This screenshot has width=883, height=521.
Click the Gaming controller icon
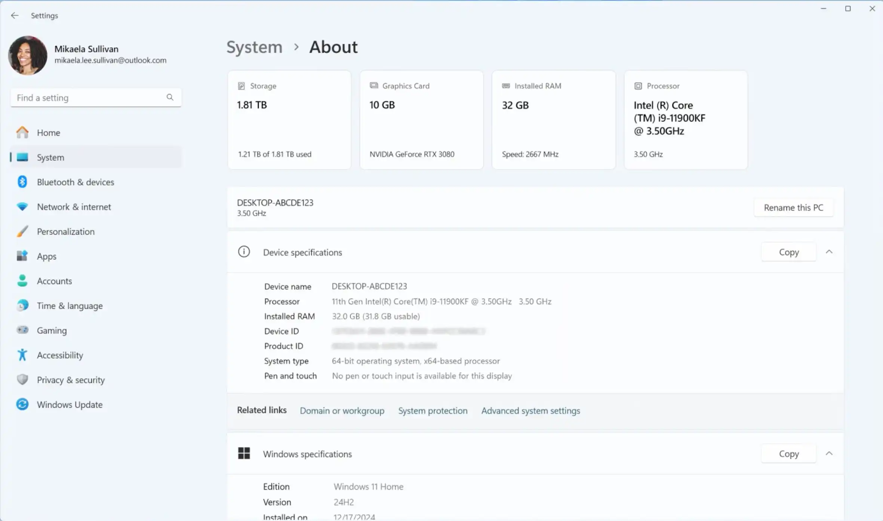[22, 330]
